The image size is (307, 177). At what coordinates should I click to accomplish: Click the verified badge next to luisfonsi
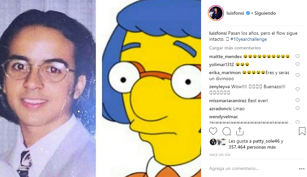pyautogui.click(x=248, y=13)
